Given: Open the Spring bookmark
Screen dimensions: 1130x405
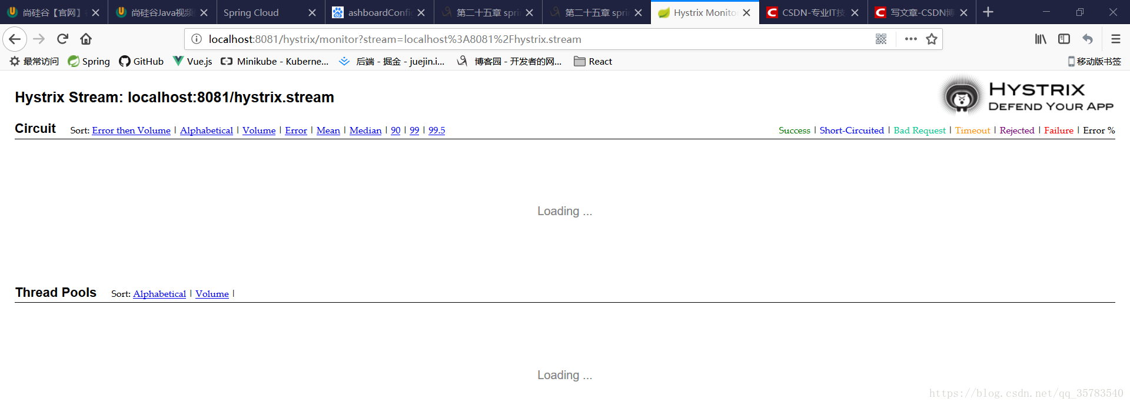Looking at the screenshot, I should point(89,61).
